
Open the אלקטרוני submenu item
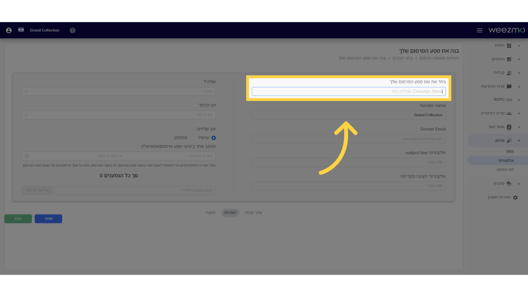505,161
